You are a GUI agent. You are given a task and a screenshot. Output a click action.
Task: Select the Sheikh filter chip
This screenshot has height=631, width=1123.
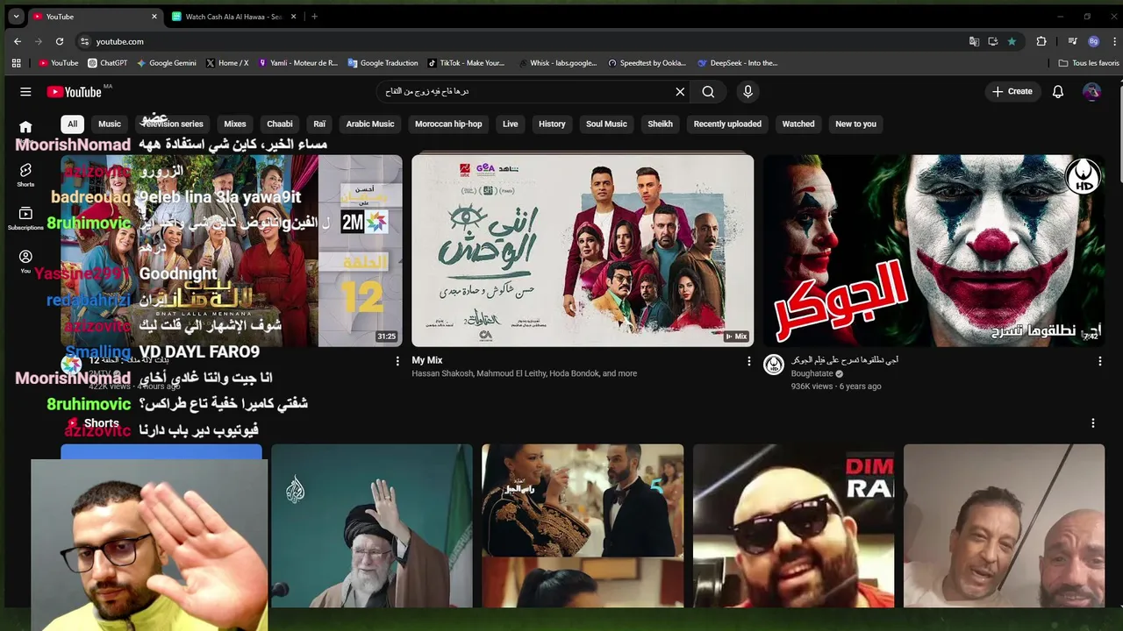coord(660,124)
